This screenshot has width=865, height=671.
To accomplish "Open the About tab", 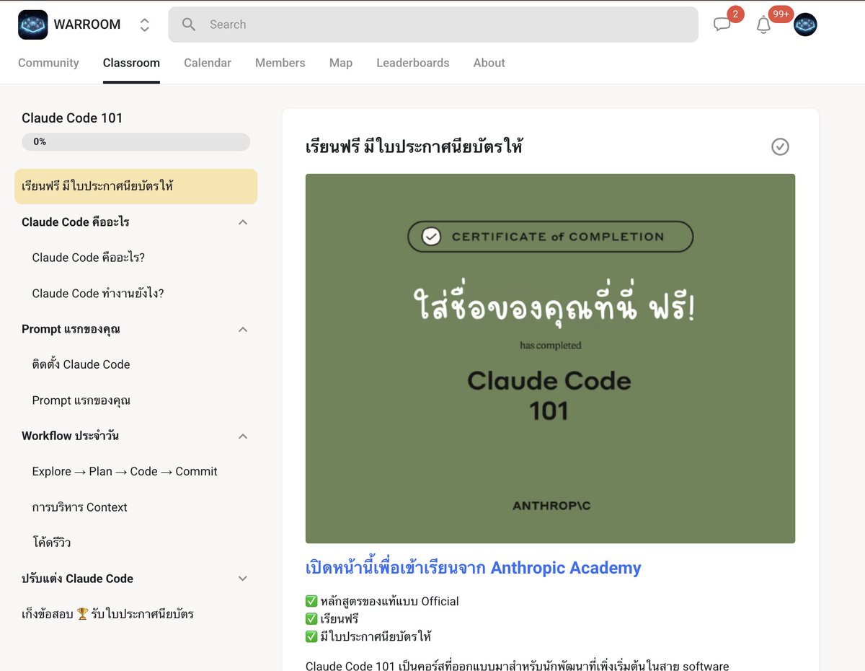I will (489, 63).
